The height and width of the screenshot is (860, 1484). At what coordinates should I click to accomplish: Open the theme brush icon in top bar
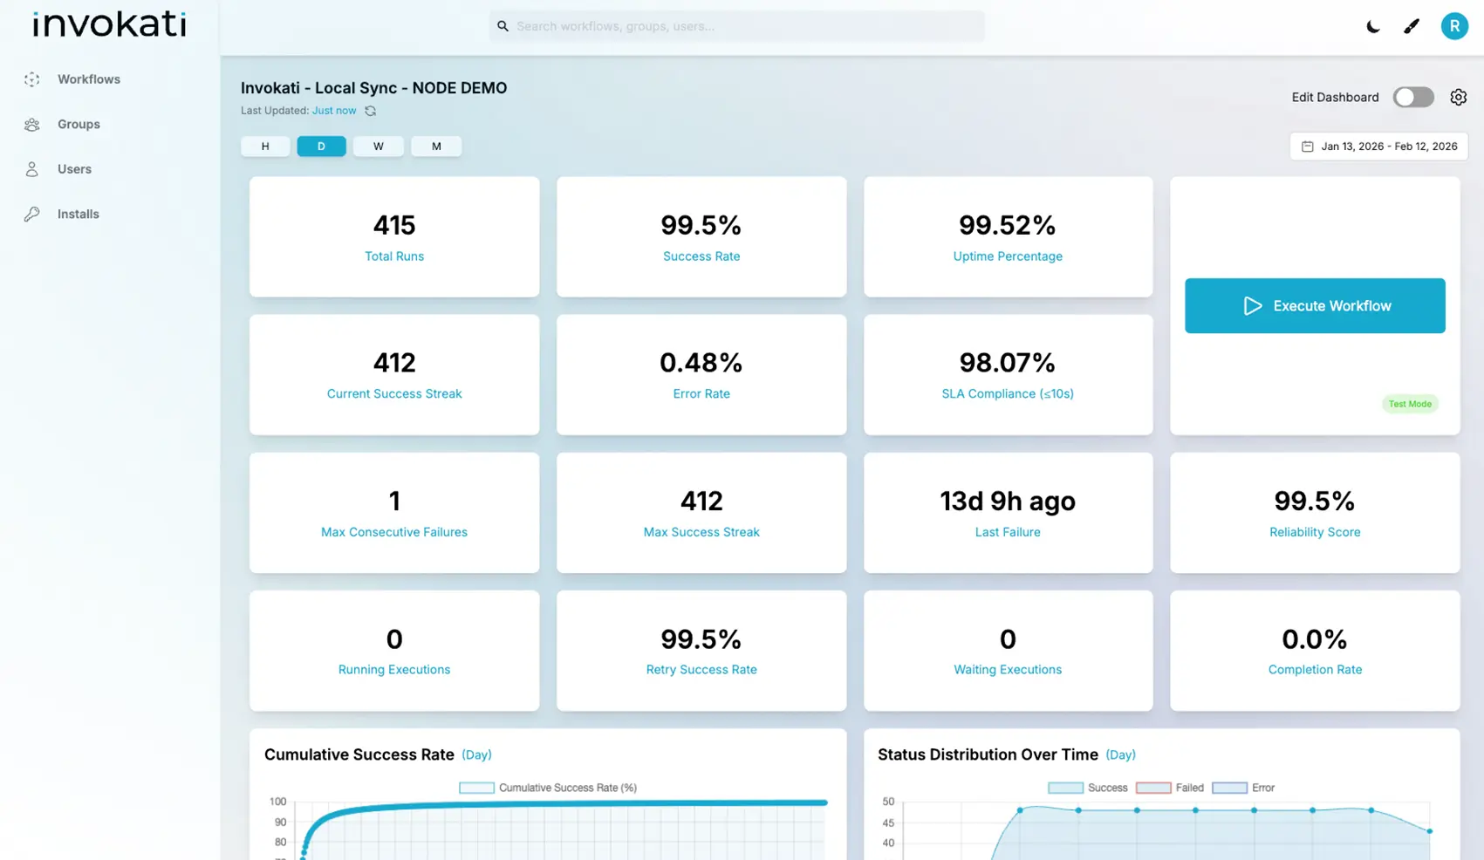(1412, 26)
